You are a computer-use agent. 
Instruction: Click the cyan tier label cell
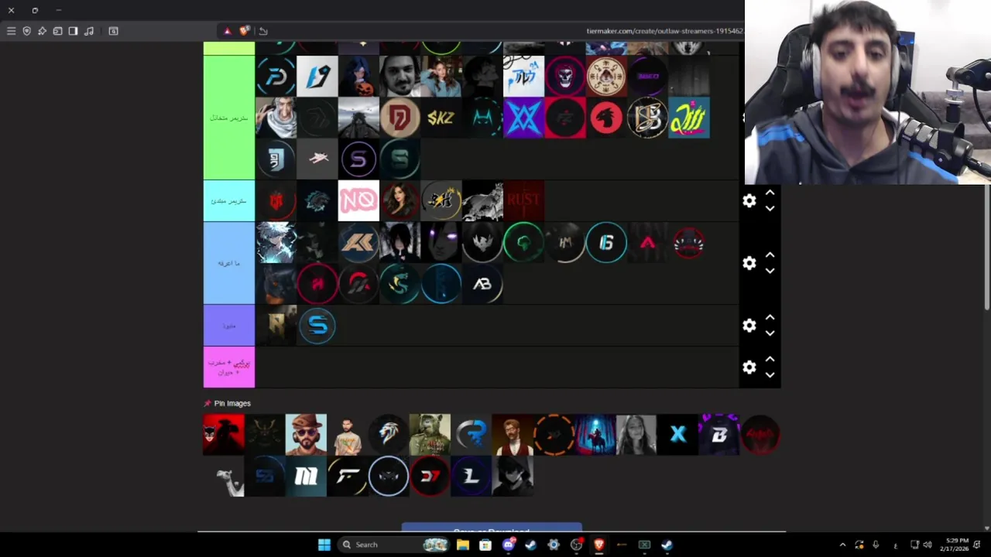(x=229, y=200)
